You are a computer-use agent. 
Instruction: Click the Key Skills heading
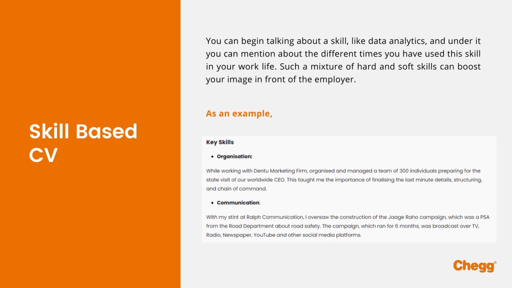(x=220, y=142)
